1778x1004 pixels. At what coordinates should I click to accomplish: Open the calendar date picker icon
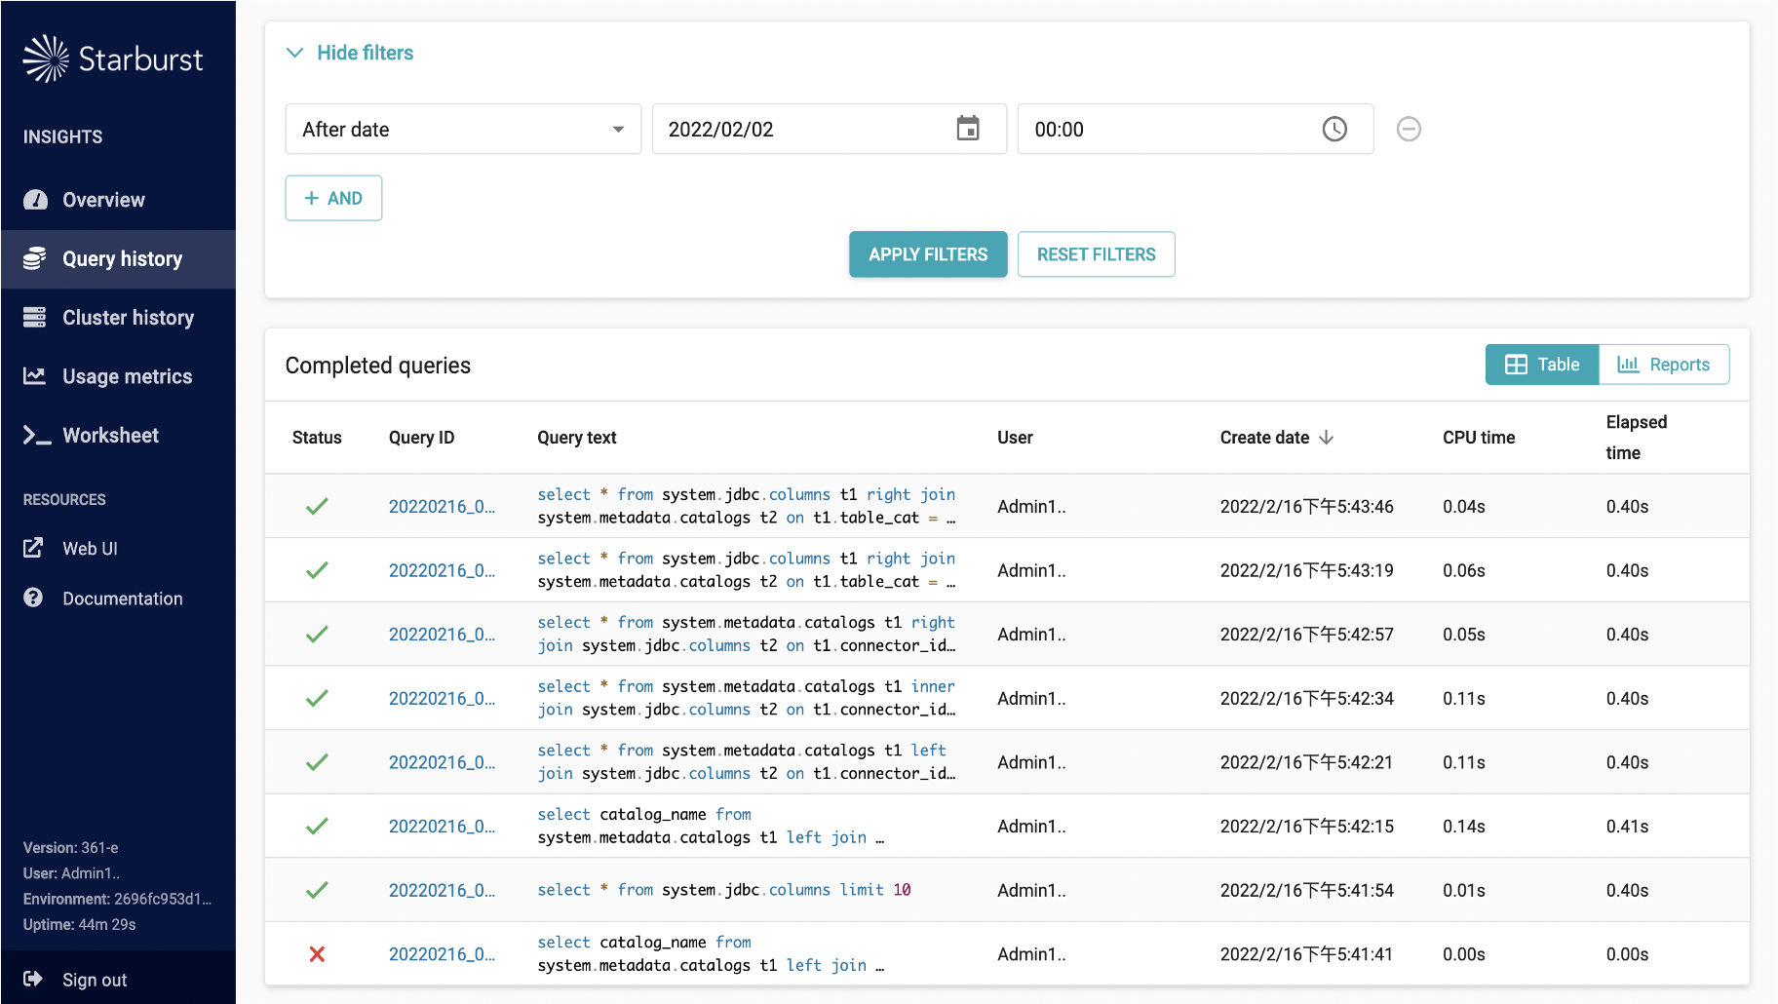pos(968,129)
